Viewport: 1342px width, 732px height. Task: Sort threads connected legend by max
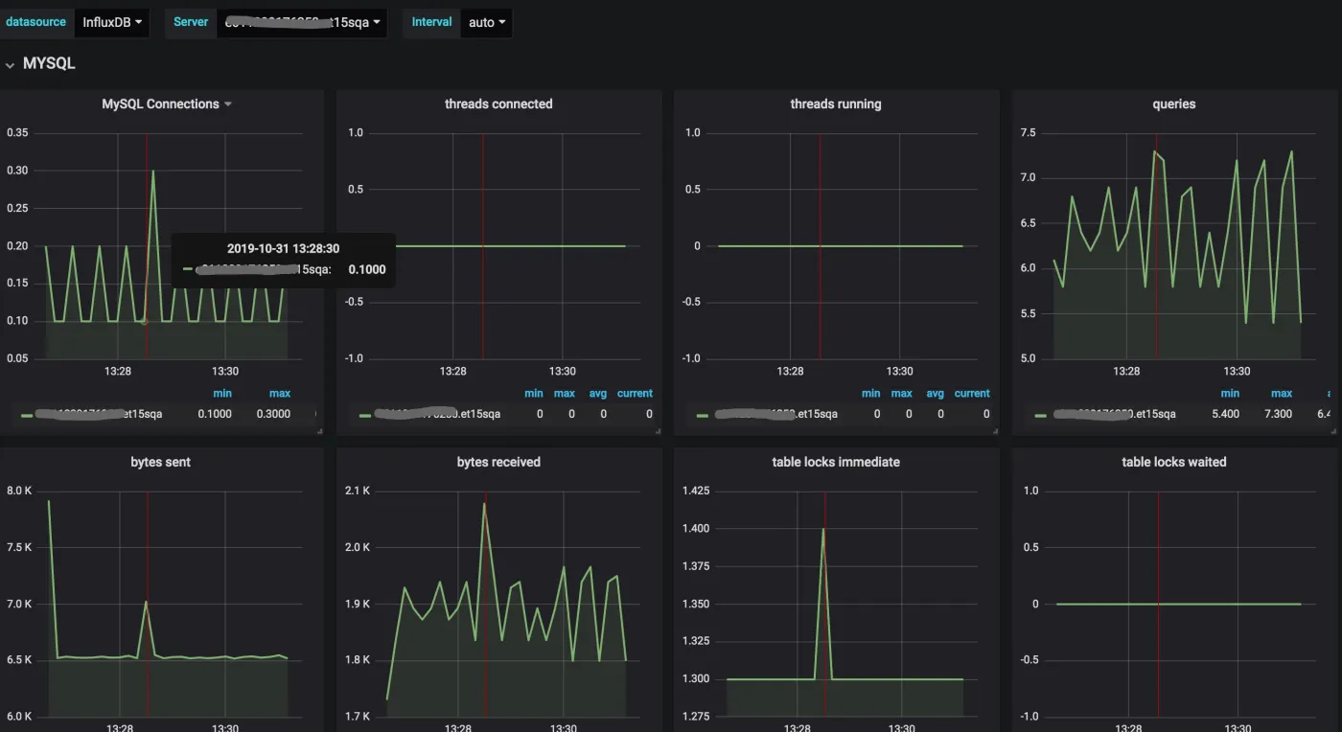point(565,393)
